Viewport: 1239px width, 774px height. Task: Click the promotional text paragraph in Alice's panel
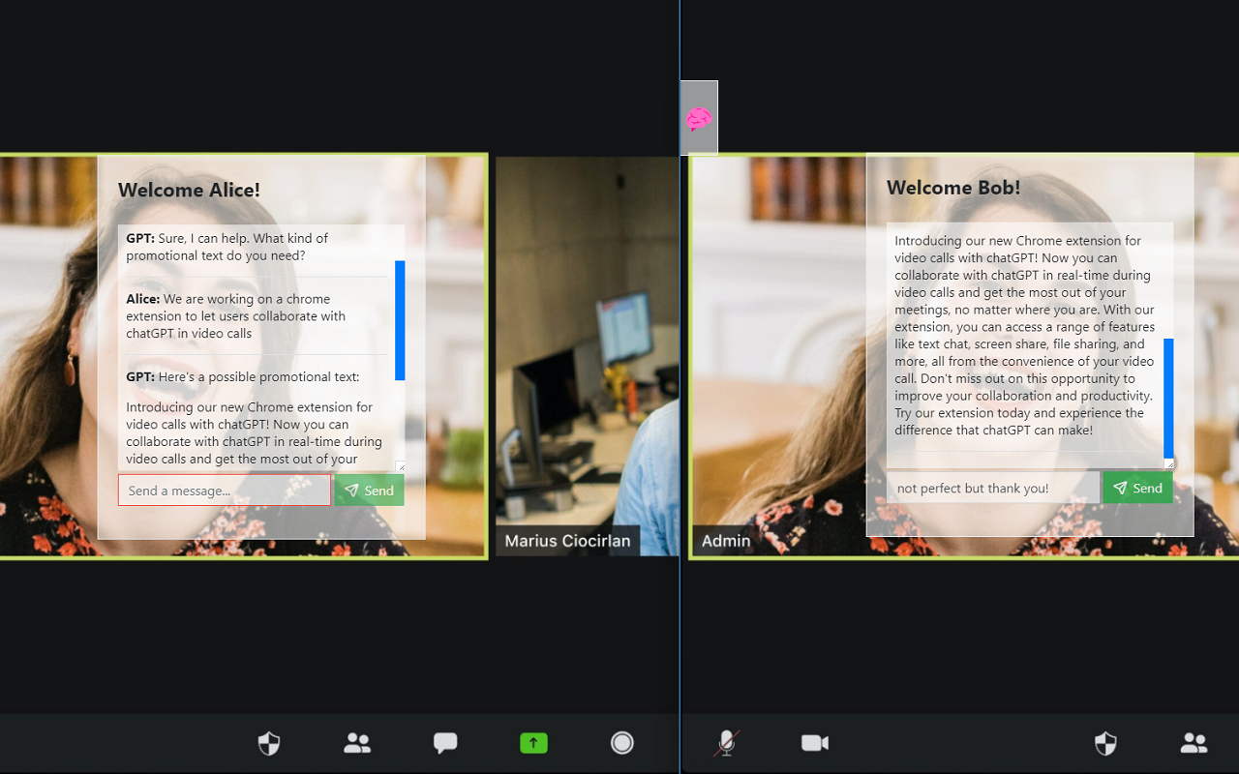click(x=255, y=433)
